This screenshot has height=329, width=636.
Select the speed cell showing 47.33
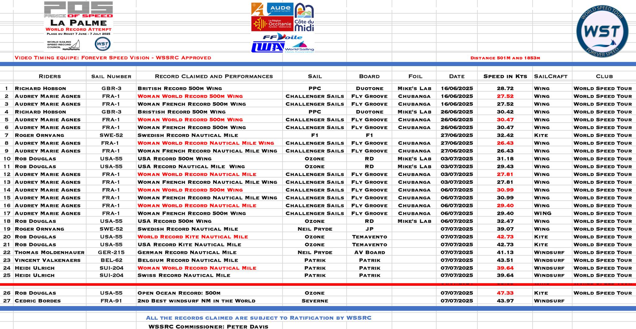(505, 293)
